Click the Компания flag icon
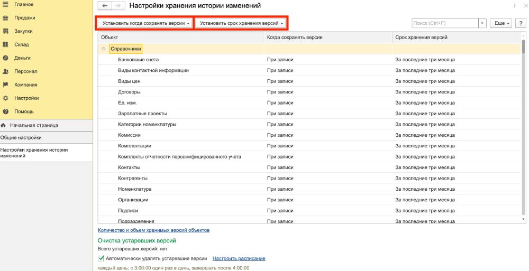 point(5,85)
